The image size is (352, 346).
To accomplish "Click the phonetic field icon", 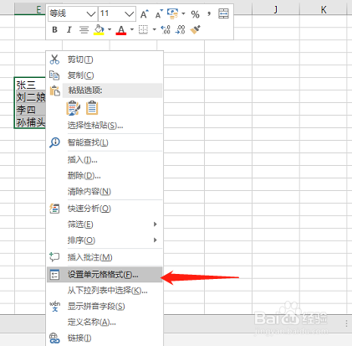I will tap(54, 307).
